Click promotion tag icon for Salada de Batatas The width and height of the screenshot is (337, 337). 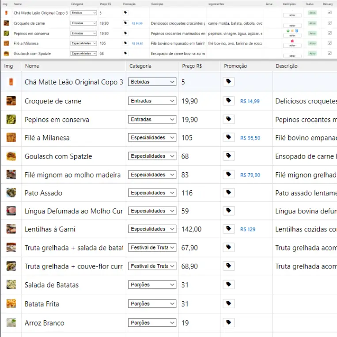point(228,284)
